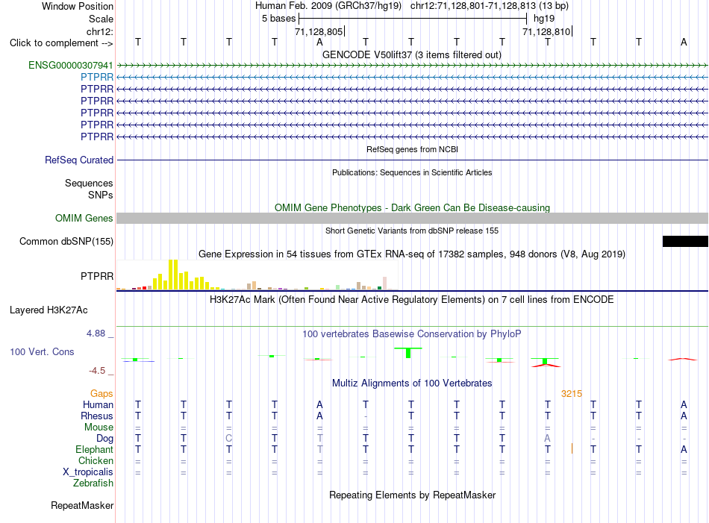
Task: Open the ENSG00000307941 gene label
Action: coord(71,66)
